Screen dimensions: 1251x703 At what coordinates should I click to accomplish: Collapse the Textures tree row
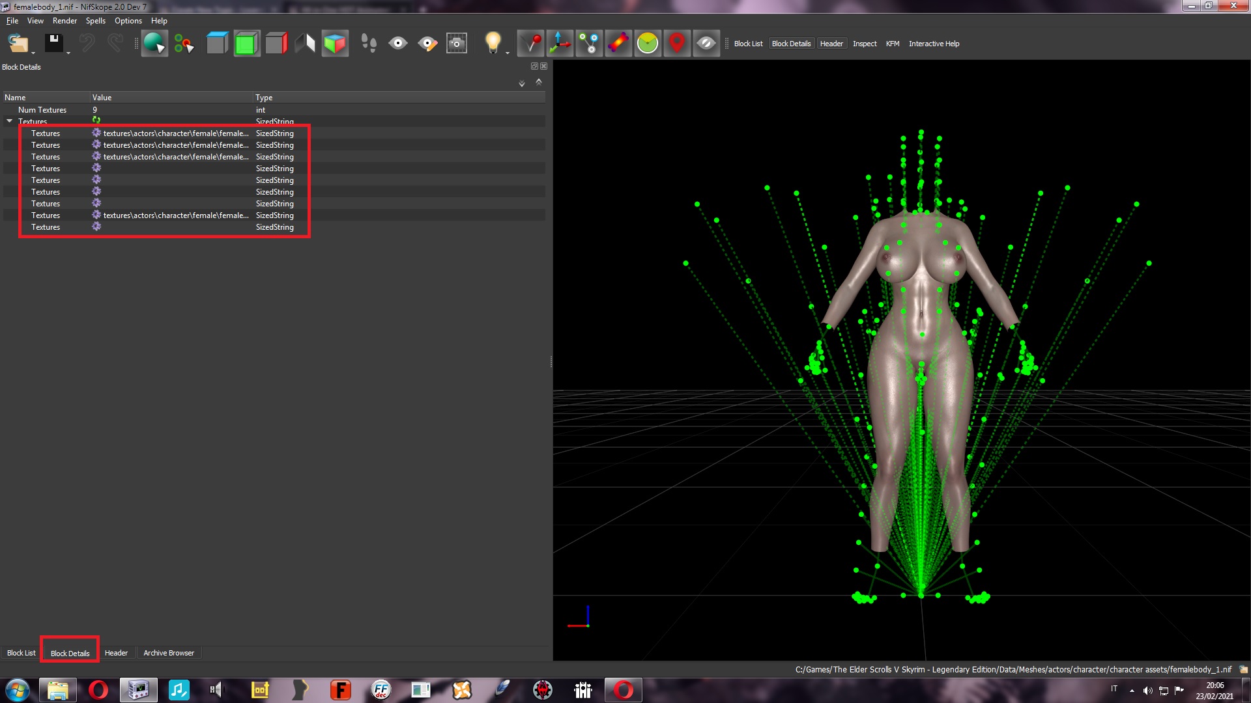(x=10, y=121)
